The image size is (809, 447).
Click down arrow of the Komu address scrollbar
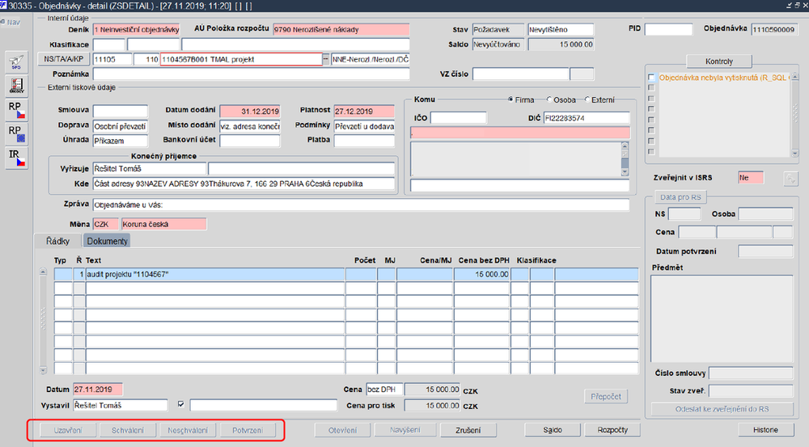pyautogui.click(x=625, y=172)
